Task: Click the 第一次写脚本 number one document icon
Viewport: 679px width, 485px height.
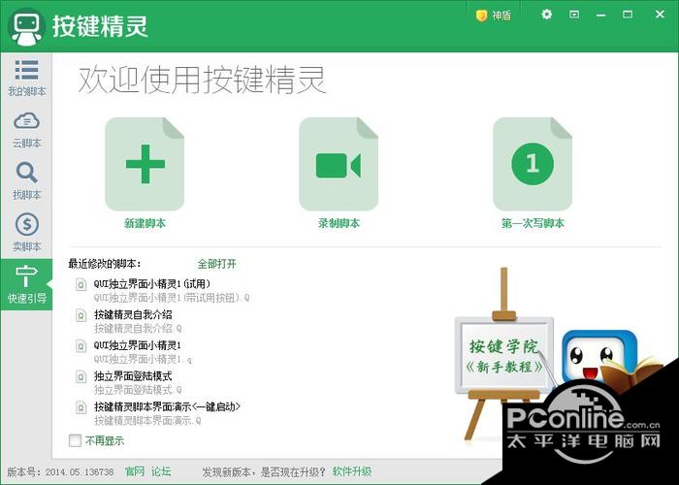Action: click(533, 164)
